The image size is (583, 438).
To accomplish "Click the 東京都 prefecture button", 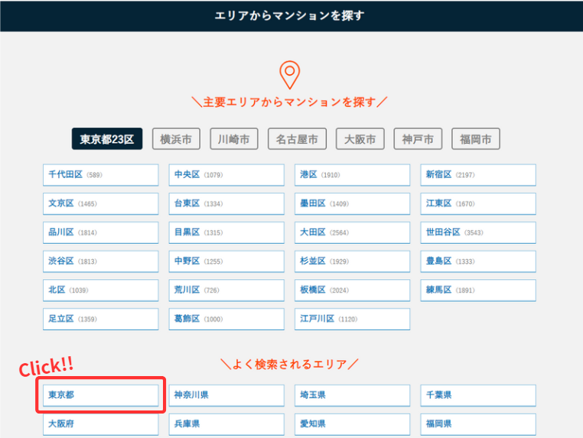I will [101, 395].
